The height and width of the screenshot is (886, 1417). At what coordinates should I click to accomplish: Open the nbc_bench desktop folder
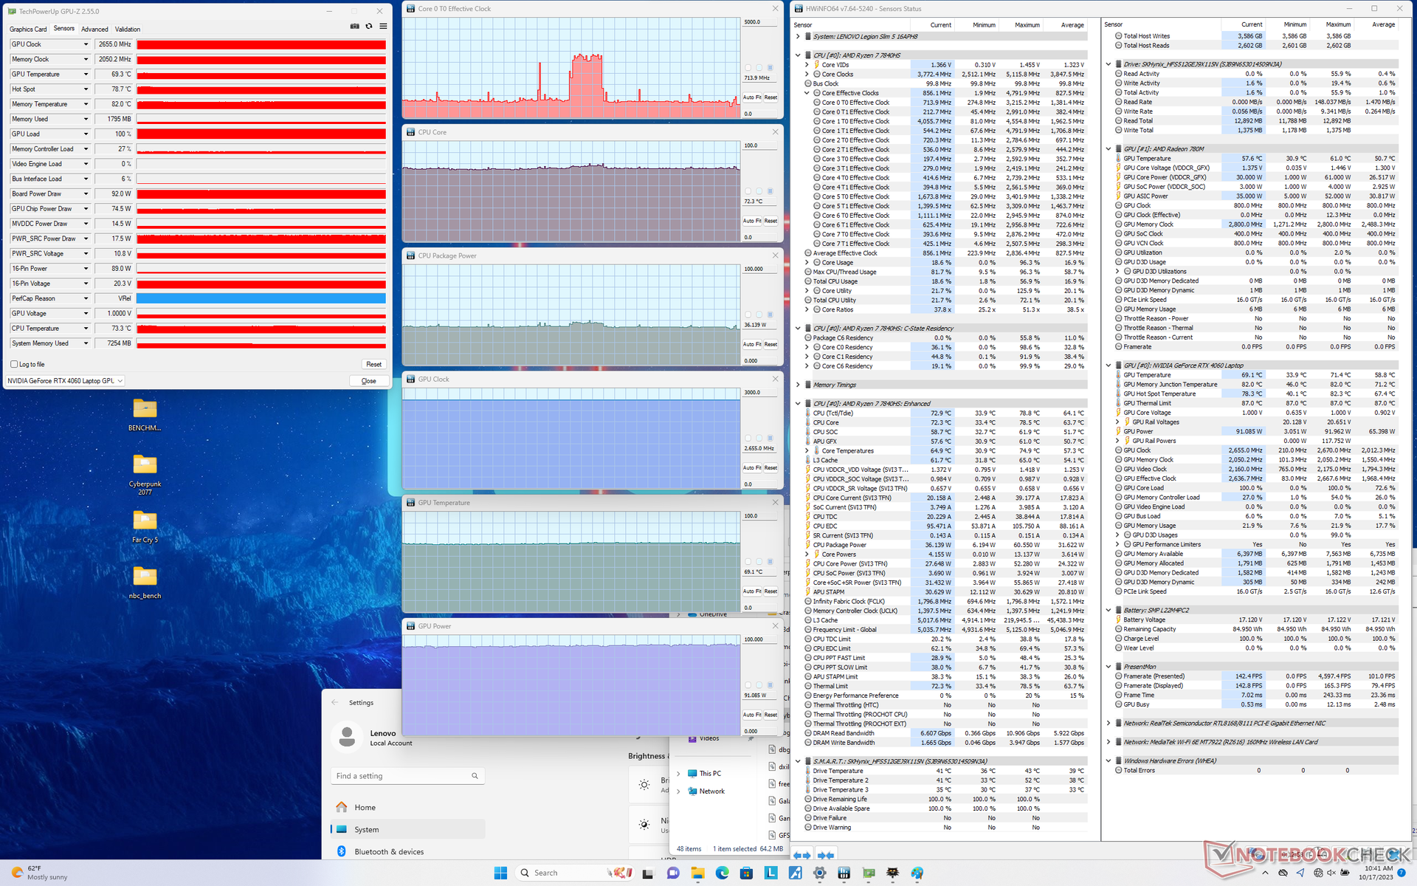[145, 583]
